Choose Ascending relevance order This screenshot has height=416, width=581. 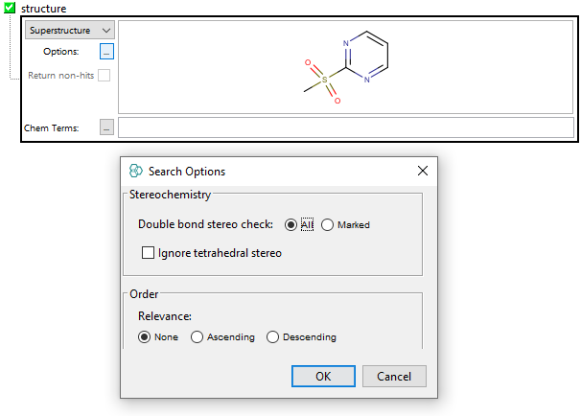(x=198, y=337)
